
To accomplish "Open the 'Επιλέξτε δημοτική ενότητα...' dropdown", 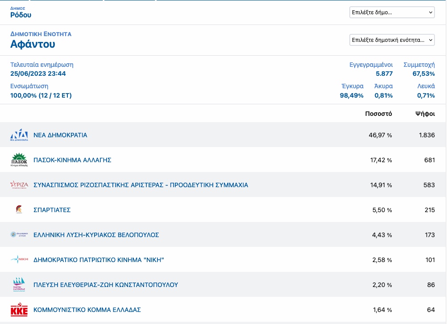I will point(392,40).
